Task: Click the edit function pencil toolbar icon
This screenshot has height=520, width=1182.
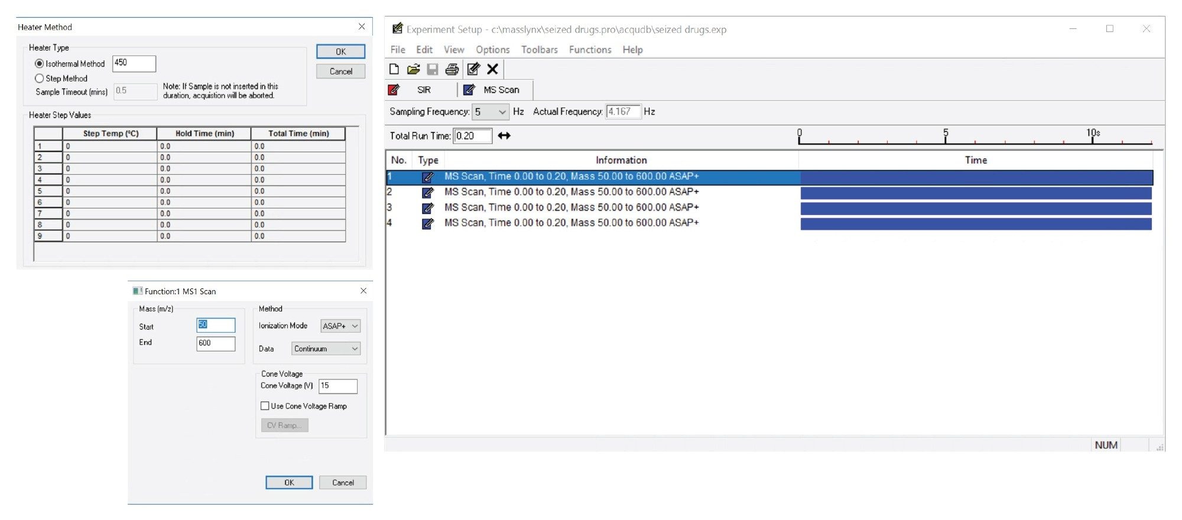Action: click(473, 70)
